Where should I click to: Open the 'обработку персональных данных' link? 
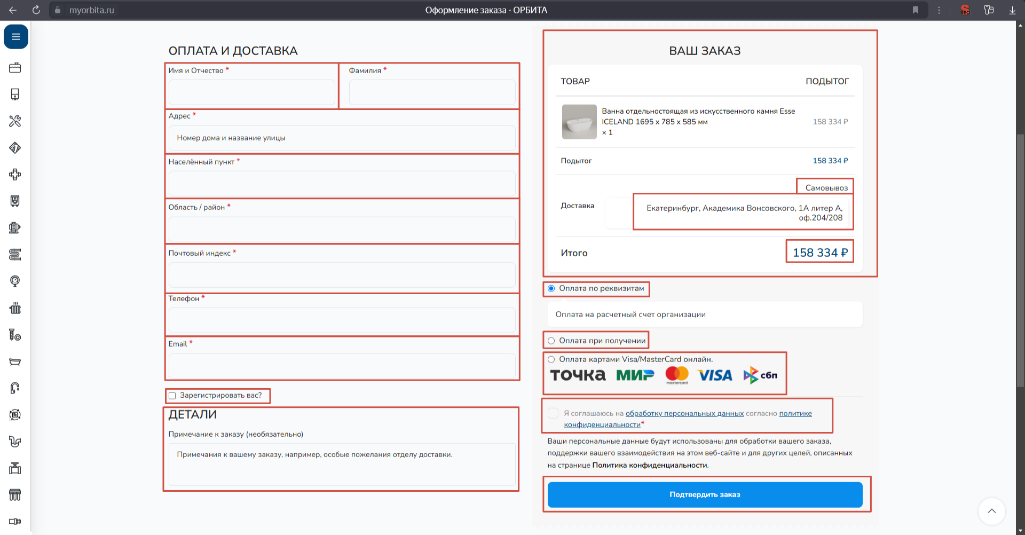[684, 413]
